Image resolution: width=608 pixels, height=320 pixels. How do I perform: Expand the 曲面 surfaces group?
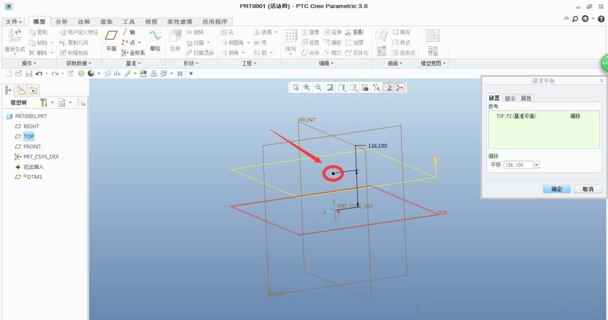point(395,63)
